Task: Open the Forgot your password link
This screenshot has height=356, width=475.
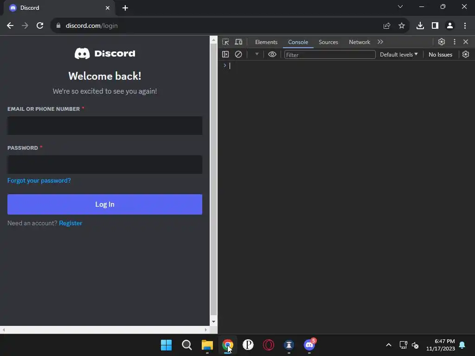Action: (x=39, y=180)
